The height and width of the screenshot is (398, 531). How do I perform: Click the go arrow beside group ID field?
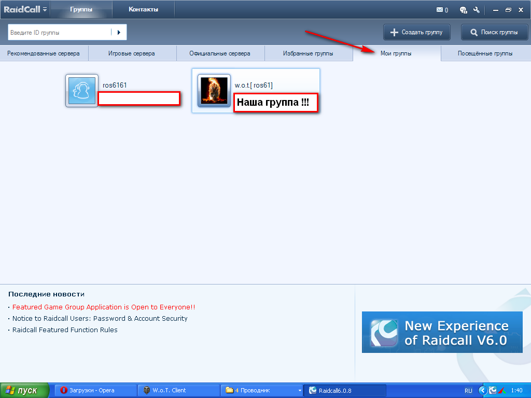[119, 33]
